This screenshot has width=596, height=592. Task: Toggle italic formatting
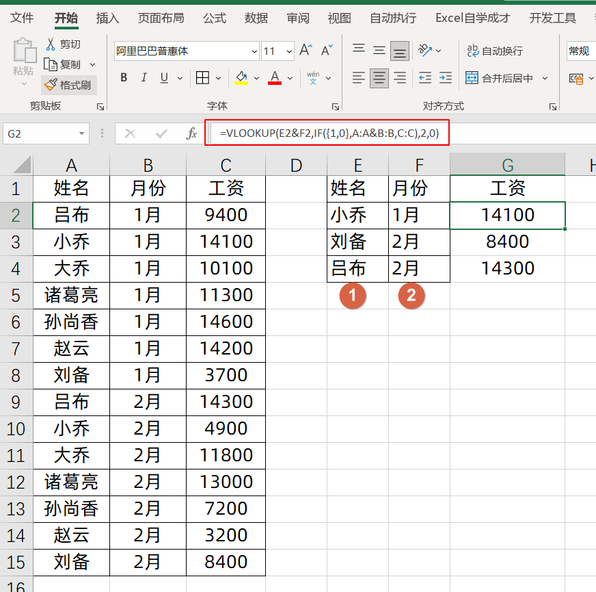point(144,77)
